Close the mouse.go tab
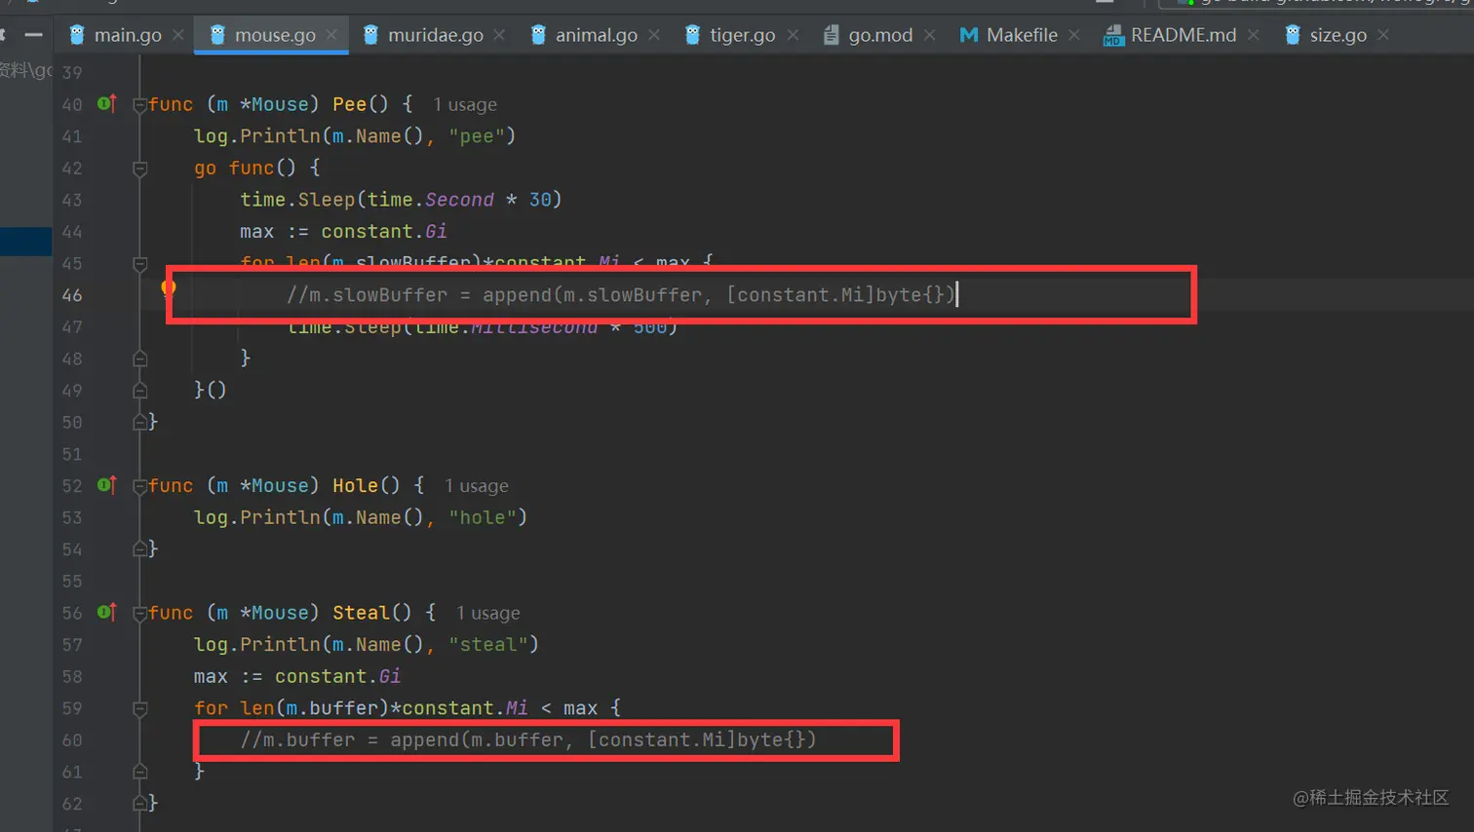 pyautogui.click(x=331, y=35)
